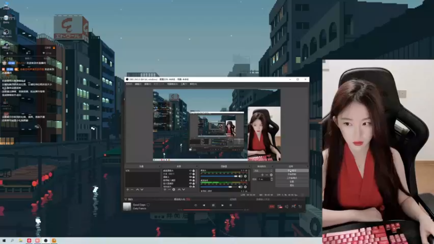
Task: Click the transition duration input field
Action: coord(264,179)
